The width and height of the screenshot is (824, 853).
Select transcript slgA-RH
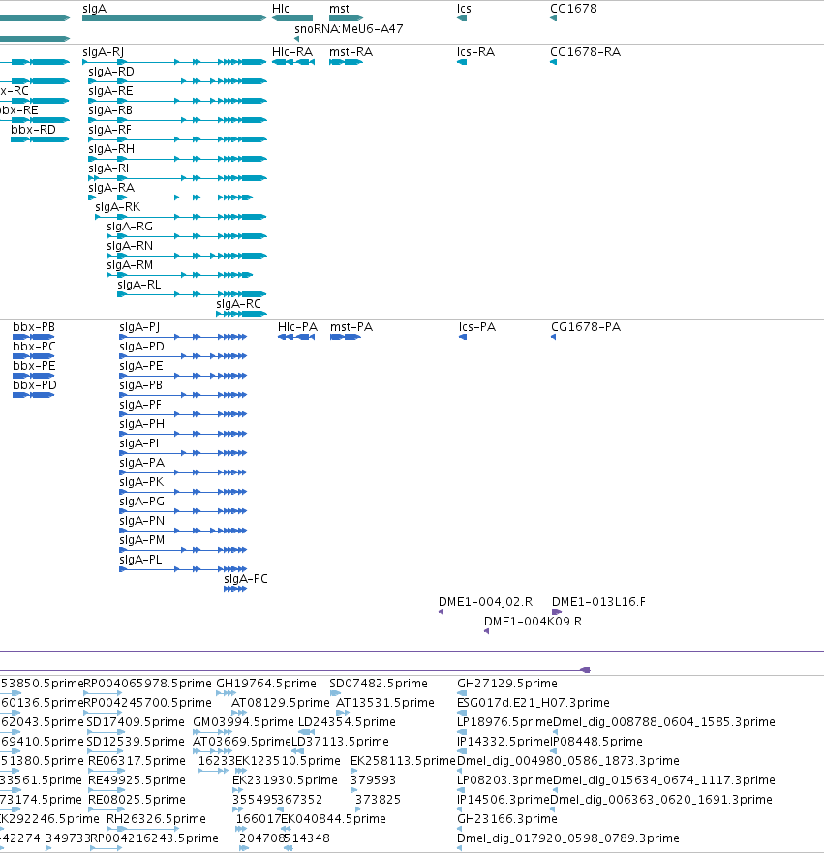pos(177,159)
